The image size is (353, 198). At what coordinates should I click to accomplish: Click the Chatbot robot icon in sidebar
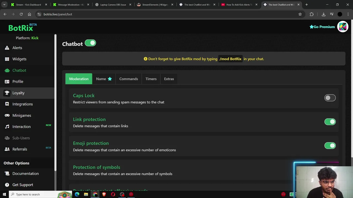click(7, 70)
